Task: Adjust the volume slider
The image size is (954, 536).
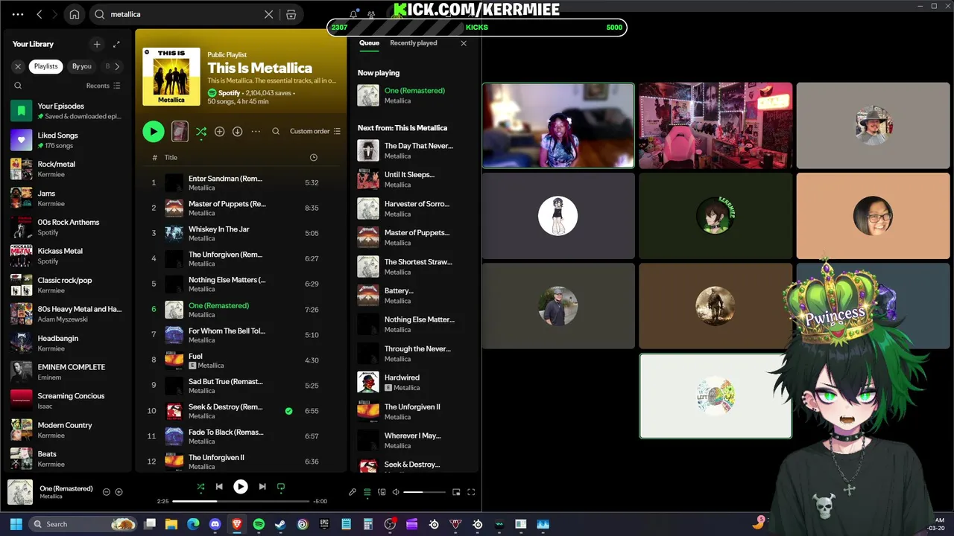Action: point(424,492)
